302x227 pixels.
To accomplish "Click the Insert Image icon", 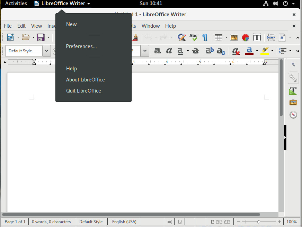I will tap(234, 37).
